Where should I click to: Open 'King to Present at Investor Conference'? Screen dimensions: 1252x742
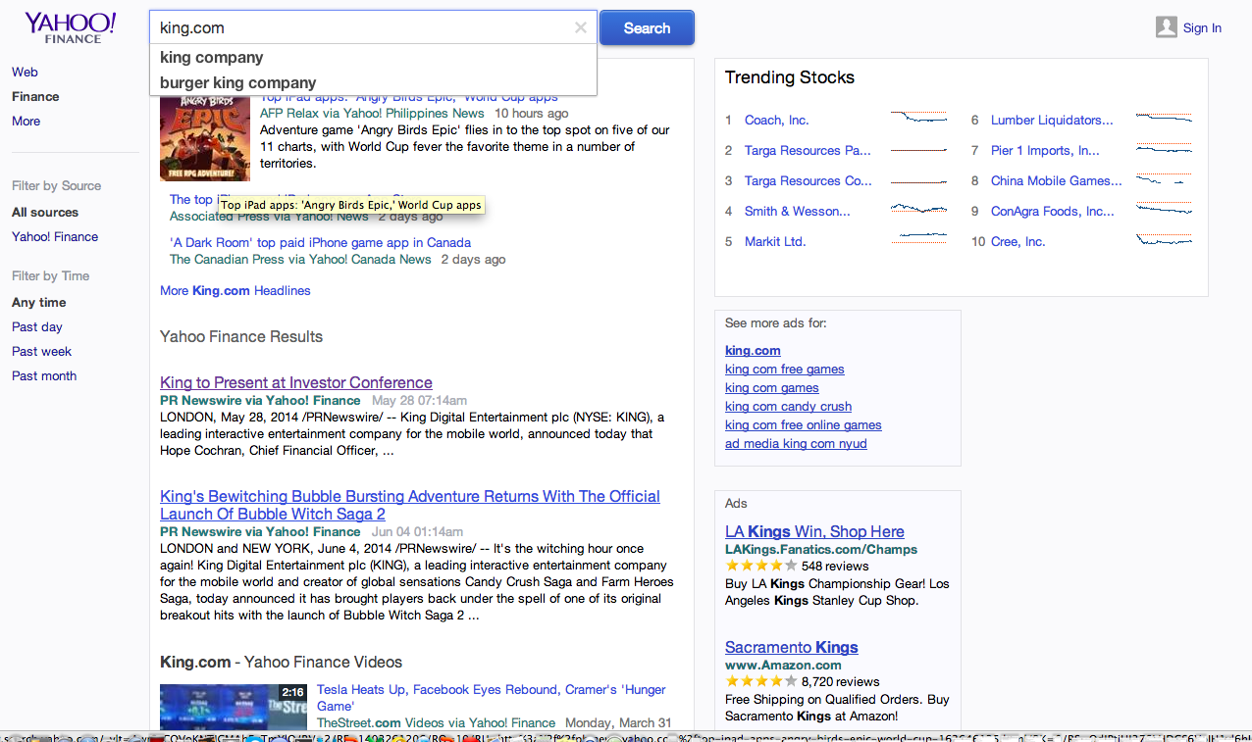(x=296, y=382)
